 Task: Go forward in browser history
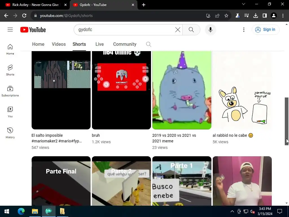(x=15, y=16)
